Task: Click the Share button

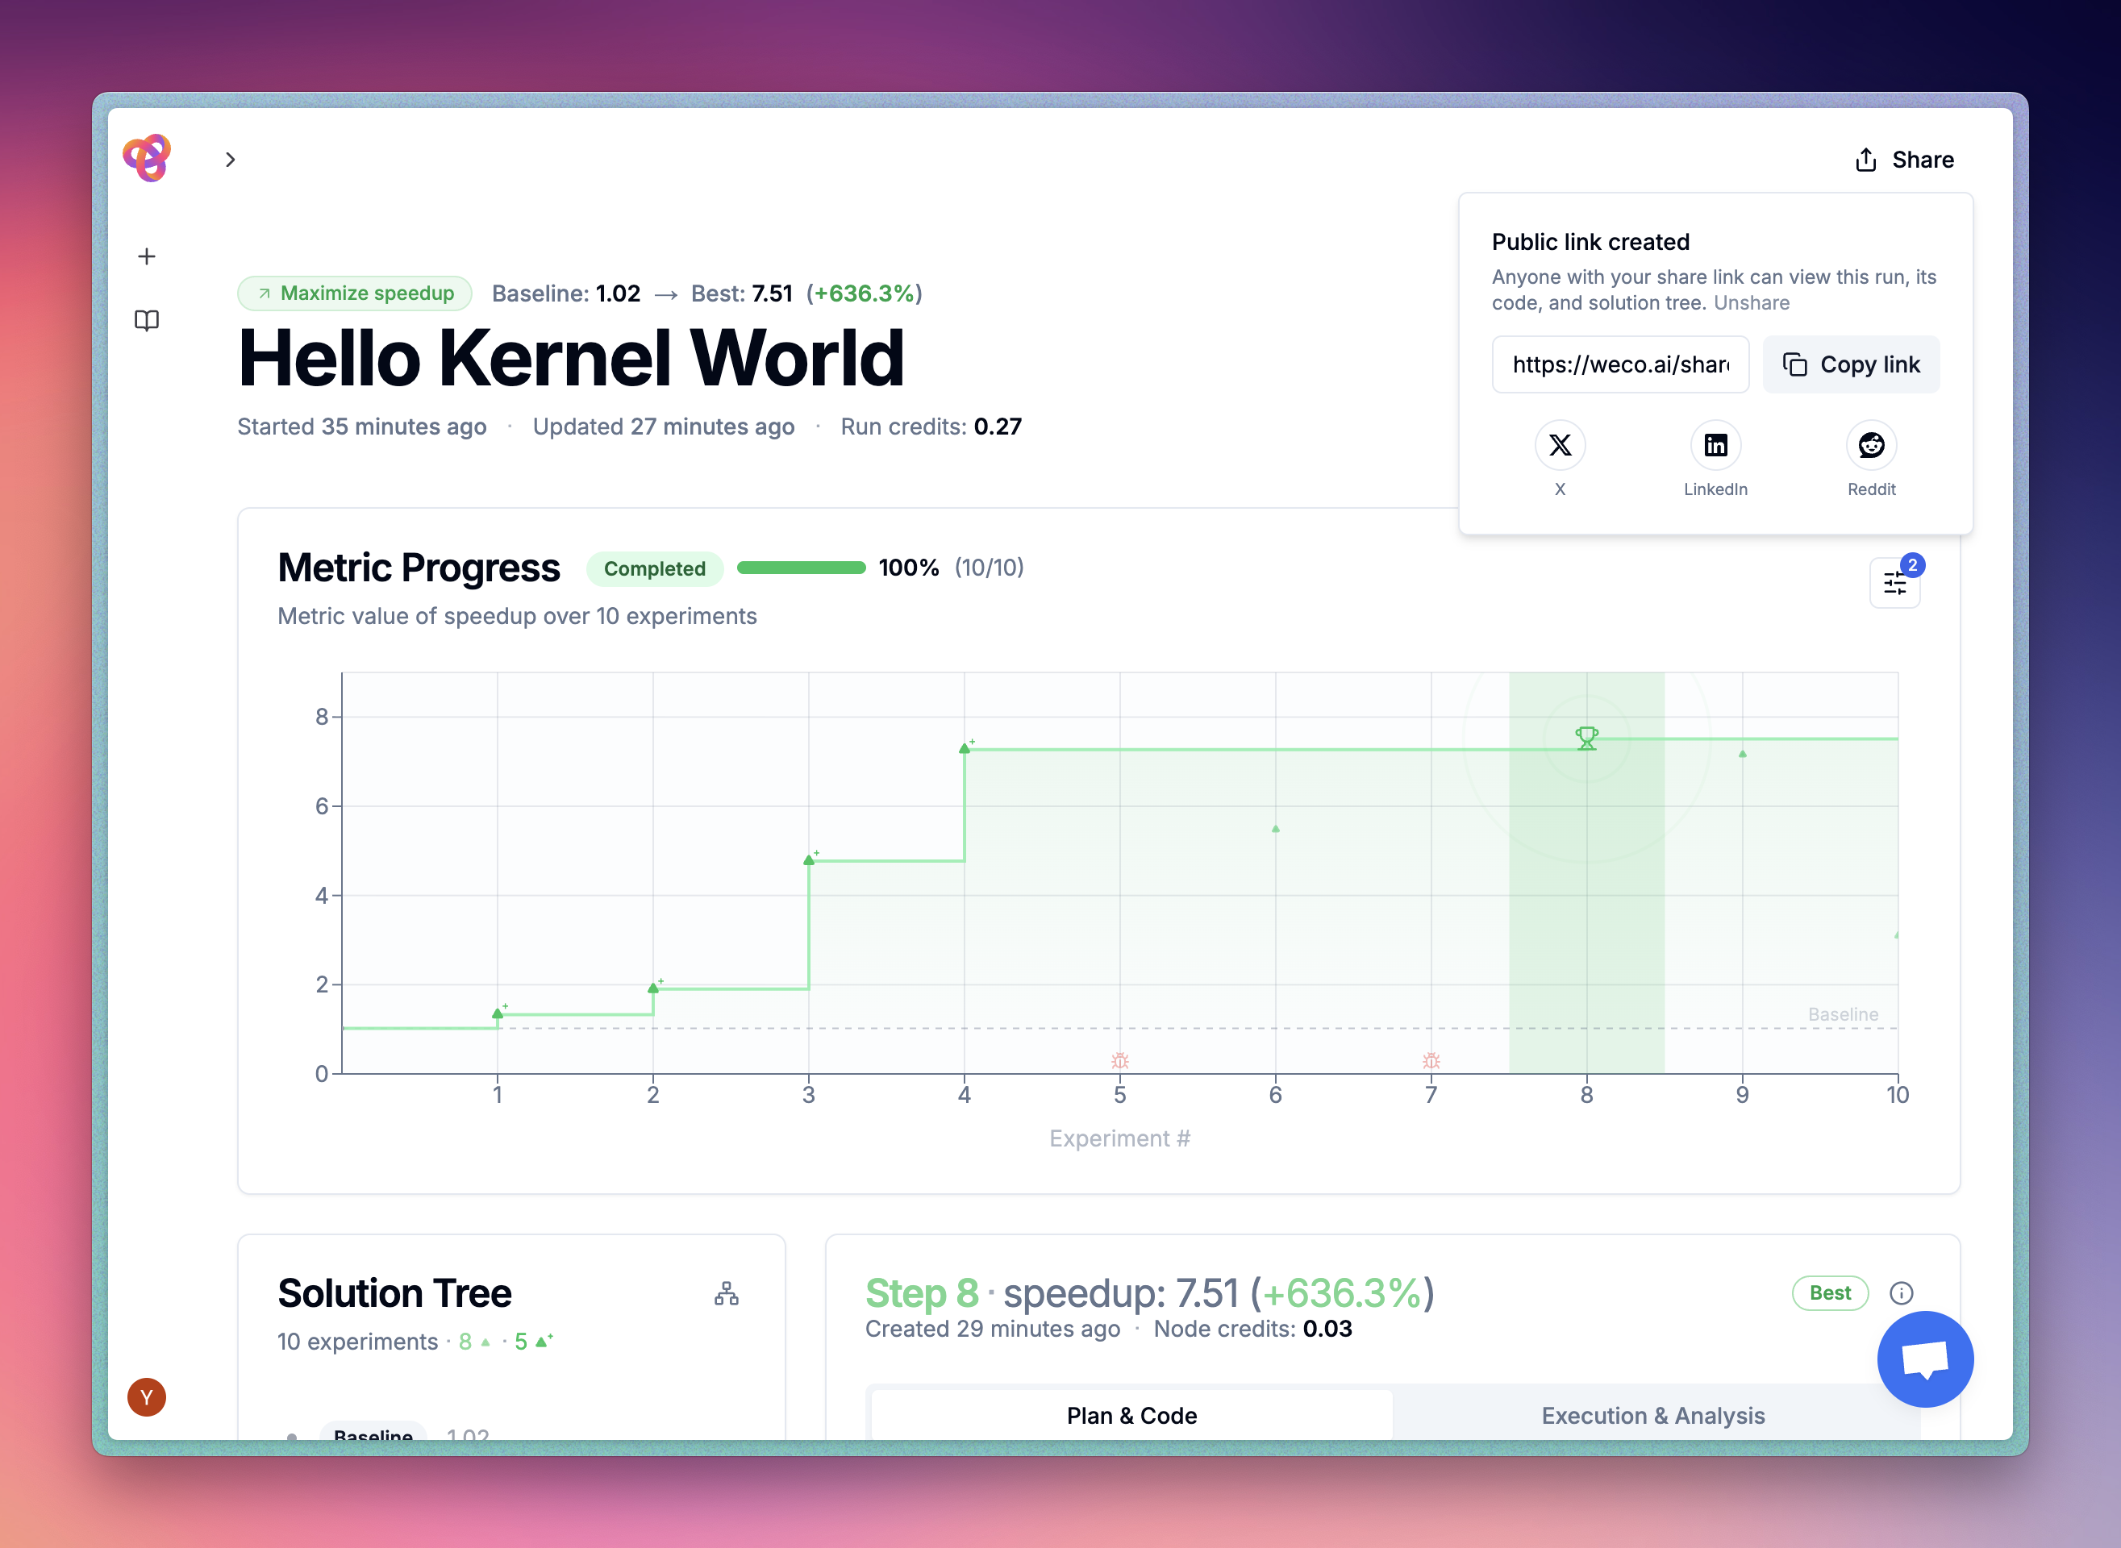Action: [1905, 160]
